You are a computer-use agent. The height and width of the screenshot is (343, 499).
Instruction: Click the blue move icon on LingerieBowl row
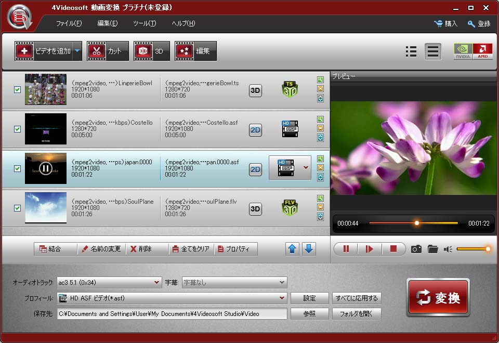point(321,98)
